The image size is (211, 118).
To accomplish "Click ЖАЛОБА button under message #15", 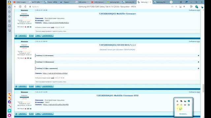I will (x=22, y=114).
